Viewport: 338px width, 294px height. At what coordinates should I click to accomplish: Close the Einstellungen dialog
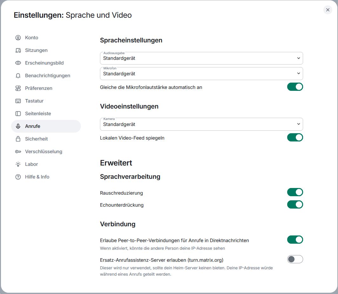328,10
